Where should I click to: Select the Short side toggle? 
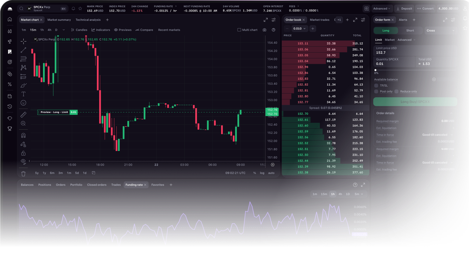point(410,31)
